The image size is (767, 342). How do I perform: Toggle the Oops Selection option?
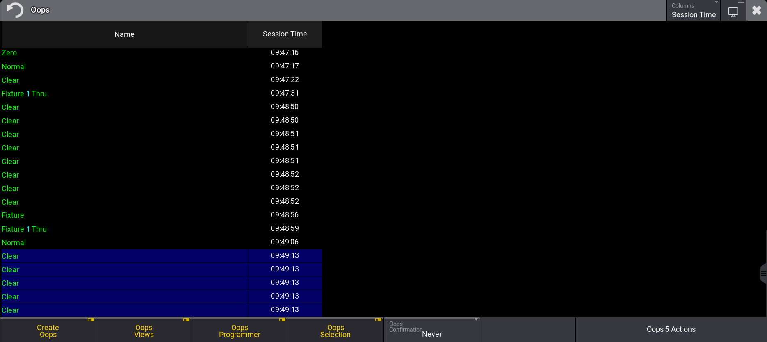(x=336, y=331)
